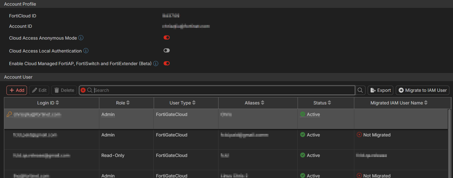The height and width of the screenshot is (178, 453).
Task: Click the Export button
Action: [x=380, y=90]
